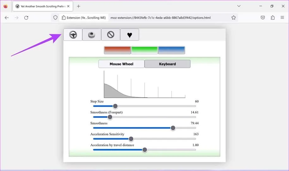
Task: Switch to the Keyboard tab
Action: (167, 64)
